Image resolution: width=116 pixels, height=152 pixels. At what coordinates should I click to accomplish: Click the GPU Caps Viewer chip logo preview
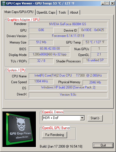point(19,129)
